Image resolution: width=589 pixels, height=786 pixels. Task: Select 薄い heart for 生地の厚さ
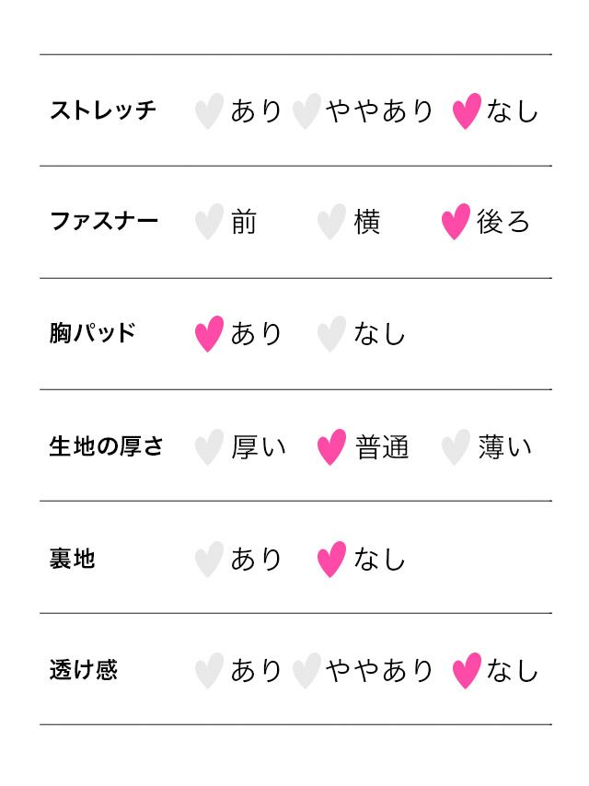point(456,447)
